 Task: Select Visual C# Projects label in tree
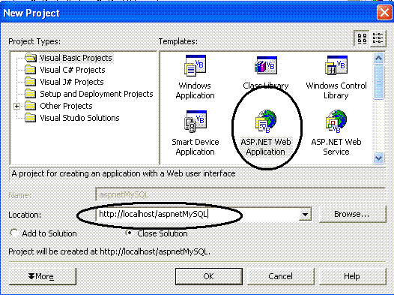73,70
